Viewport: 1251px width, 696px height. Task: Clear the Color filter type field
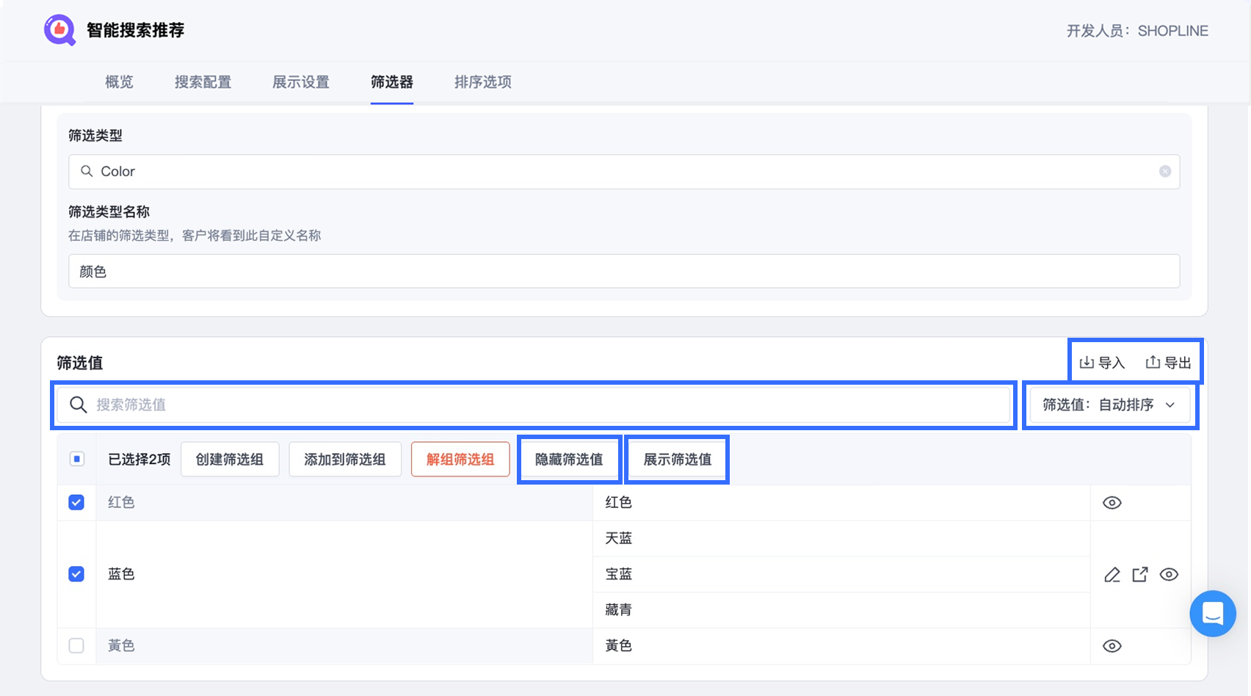[1165, 171]
